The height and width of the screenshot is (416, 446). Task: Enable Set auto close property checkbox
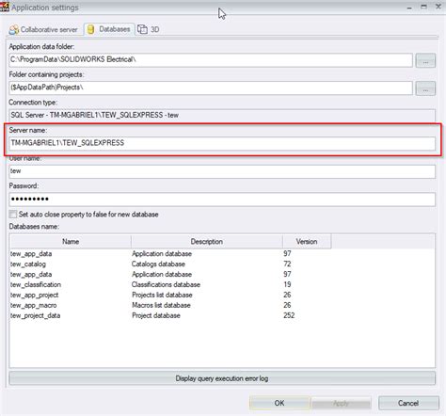13,215
